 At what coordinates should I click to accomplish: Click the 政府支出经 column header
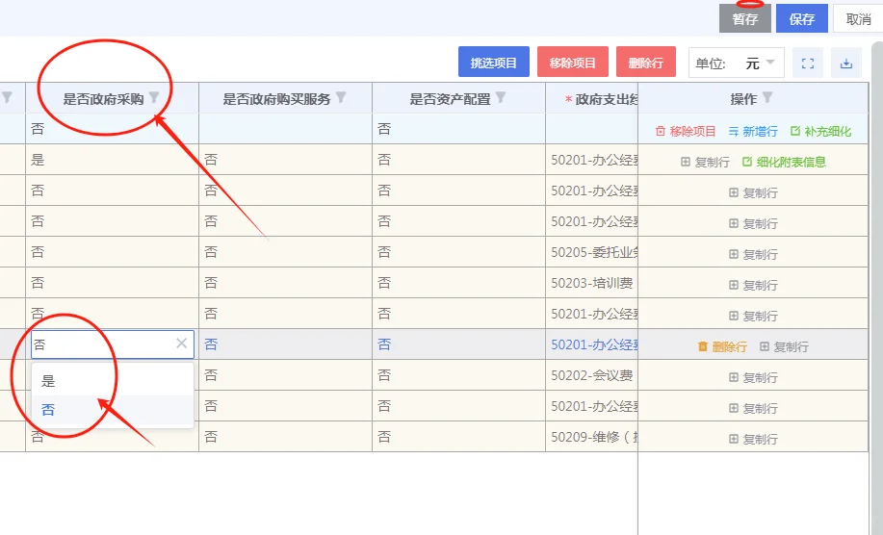pos(592,99)
